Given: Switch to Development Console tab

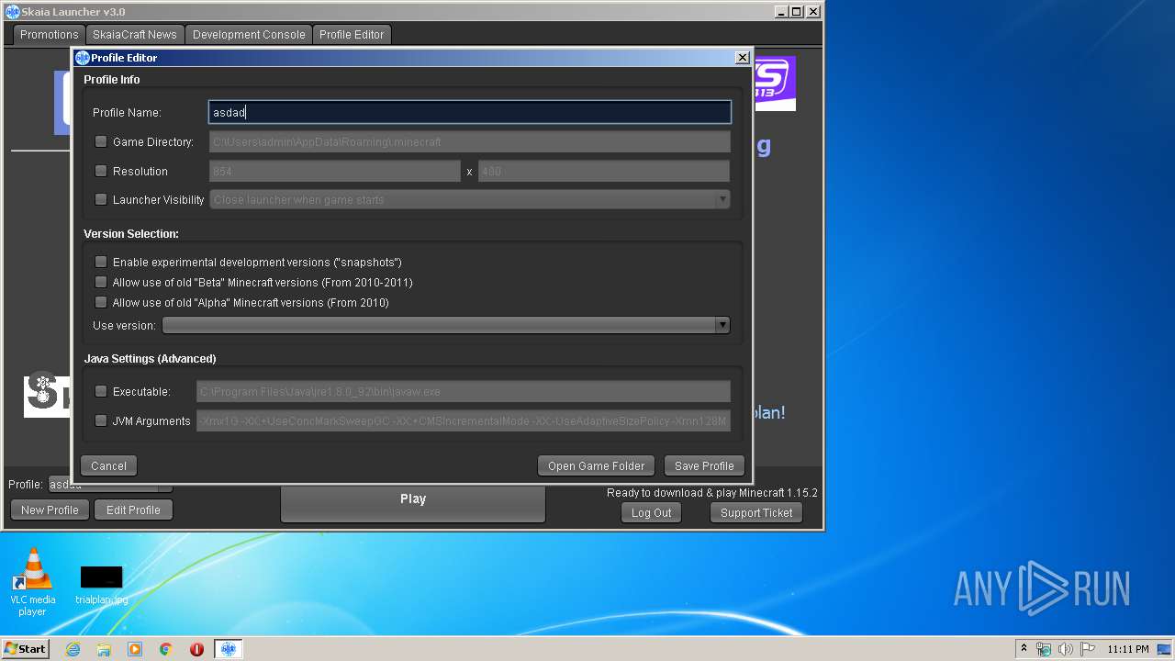Looking at the screenshot, I should tap(249, 35).
